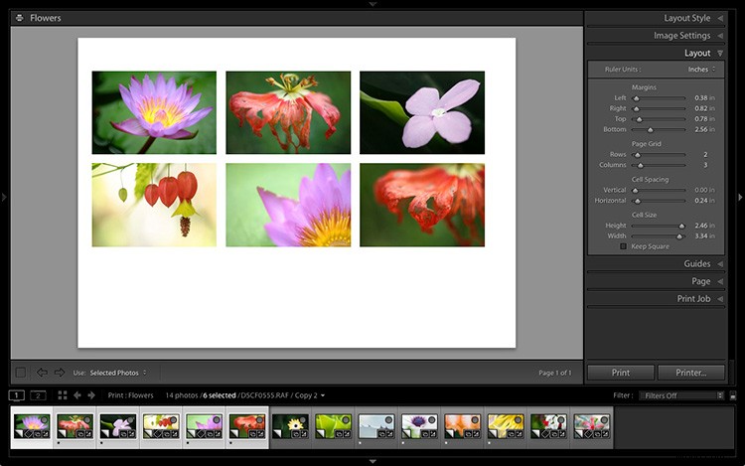Select green leaf filmstrip thumbnail
This screenshot has height=466, width=745.
click(x=333, y=426)
